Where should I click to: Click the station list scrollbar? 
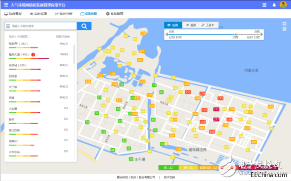point(74,54)
